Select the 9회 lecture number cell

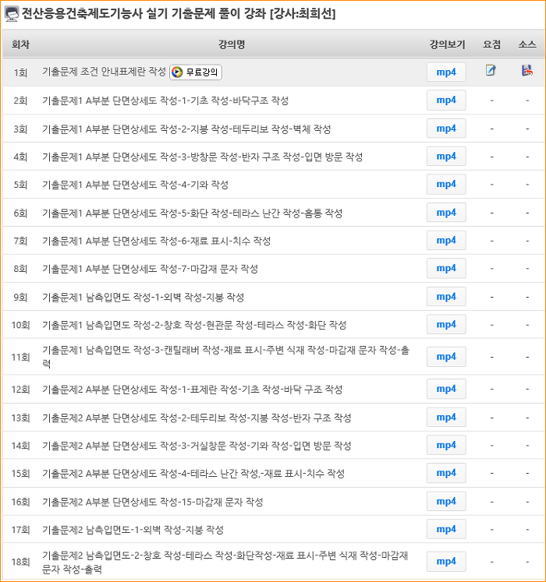click(20, 298)
